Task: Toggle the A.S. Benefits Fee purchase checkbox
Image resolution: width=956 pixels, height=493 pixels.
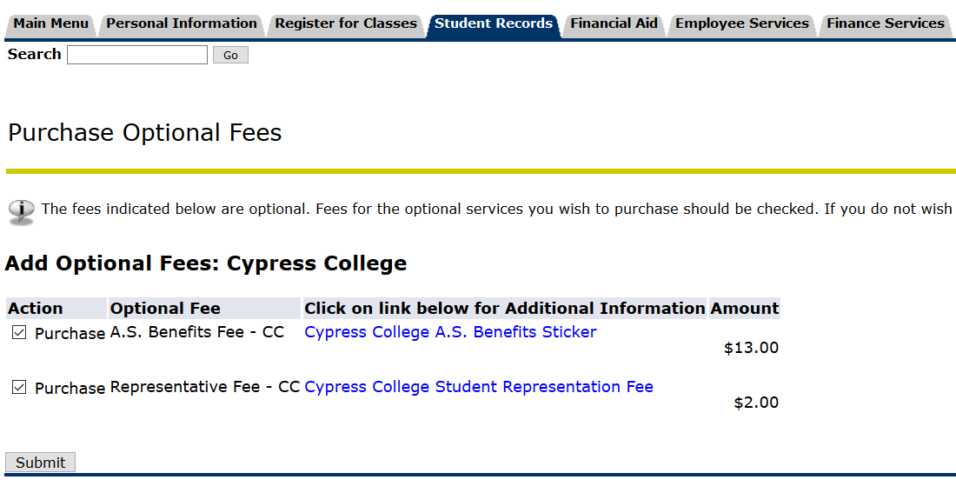Action: [19, 333]
